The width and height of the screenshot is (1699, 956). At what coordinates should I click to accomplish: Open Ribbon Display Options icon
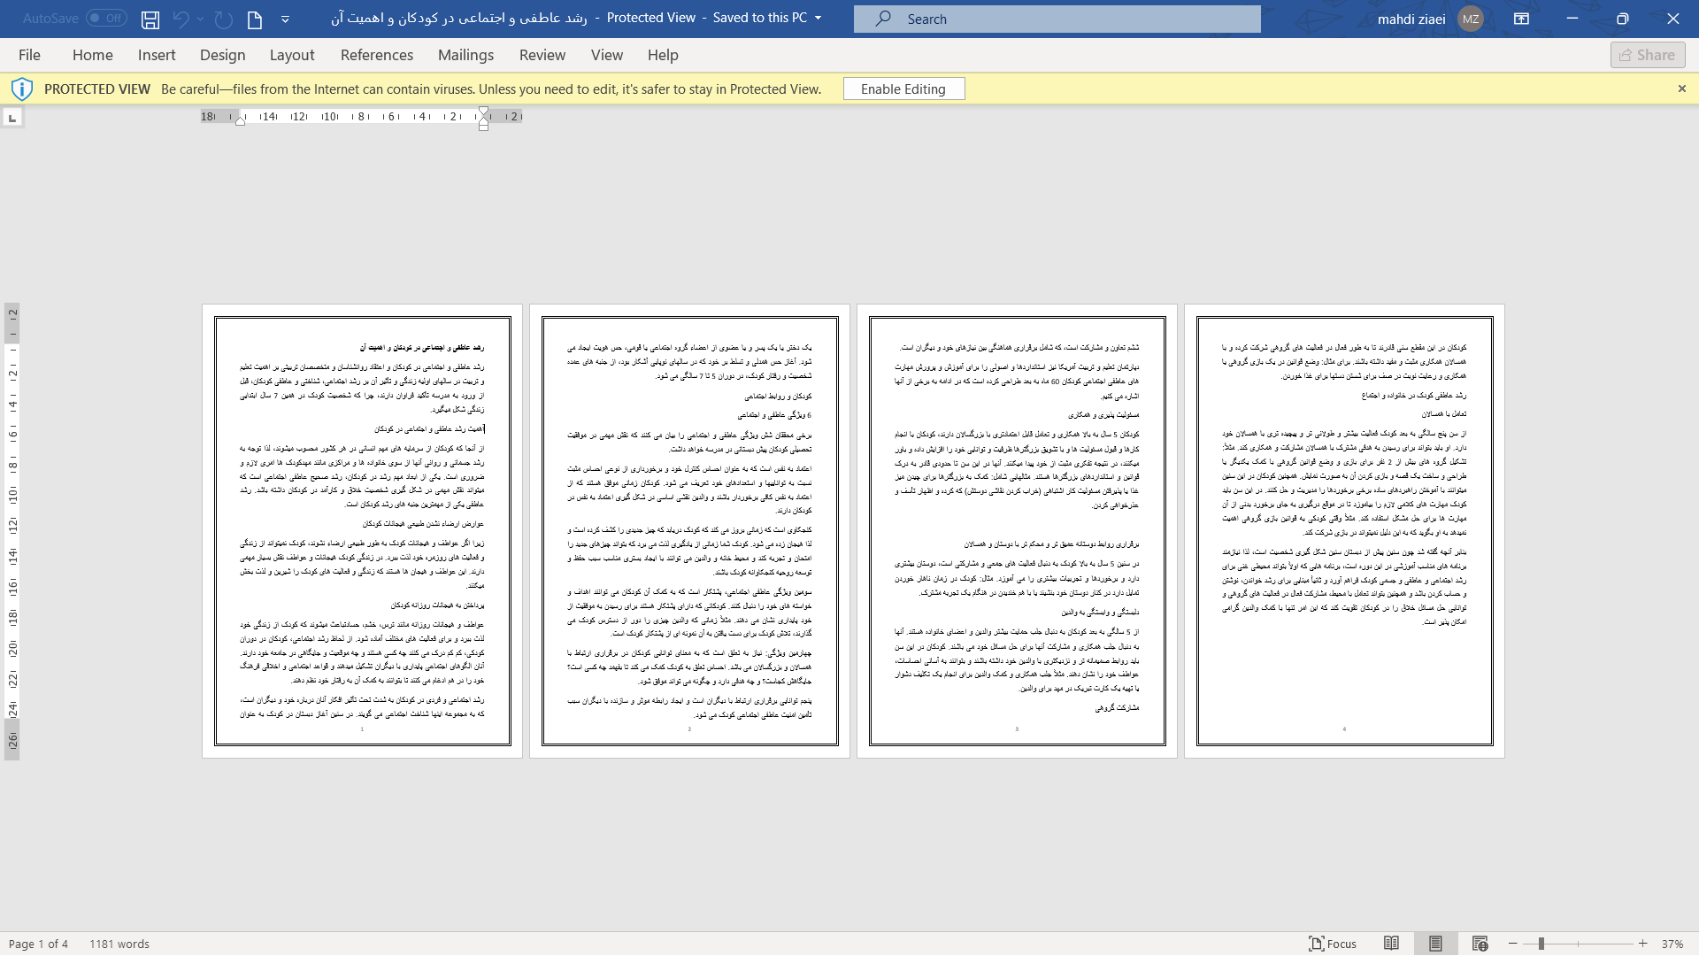tap(1521, 19)
